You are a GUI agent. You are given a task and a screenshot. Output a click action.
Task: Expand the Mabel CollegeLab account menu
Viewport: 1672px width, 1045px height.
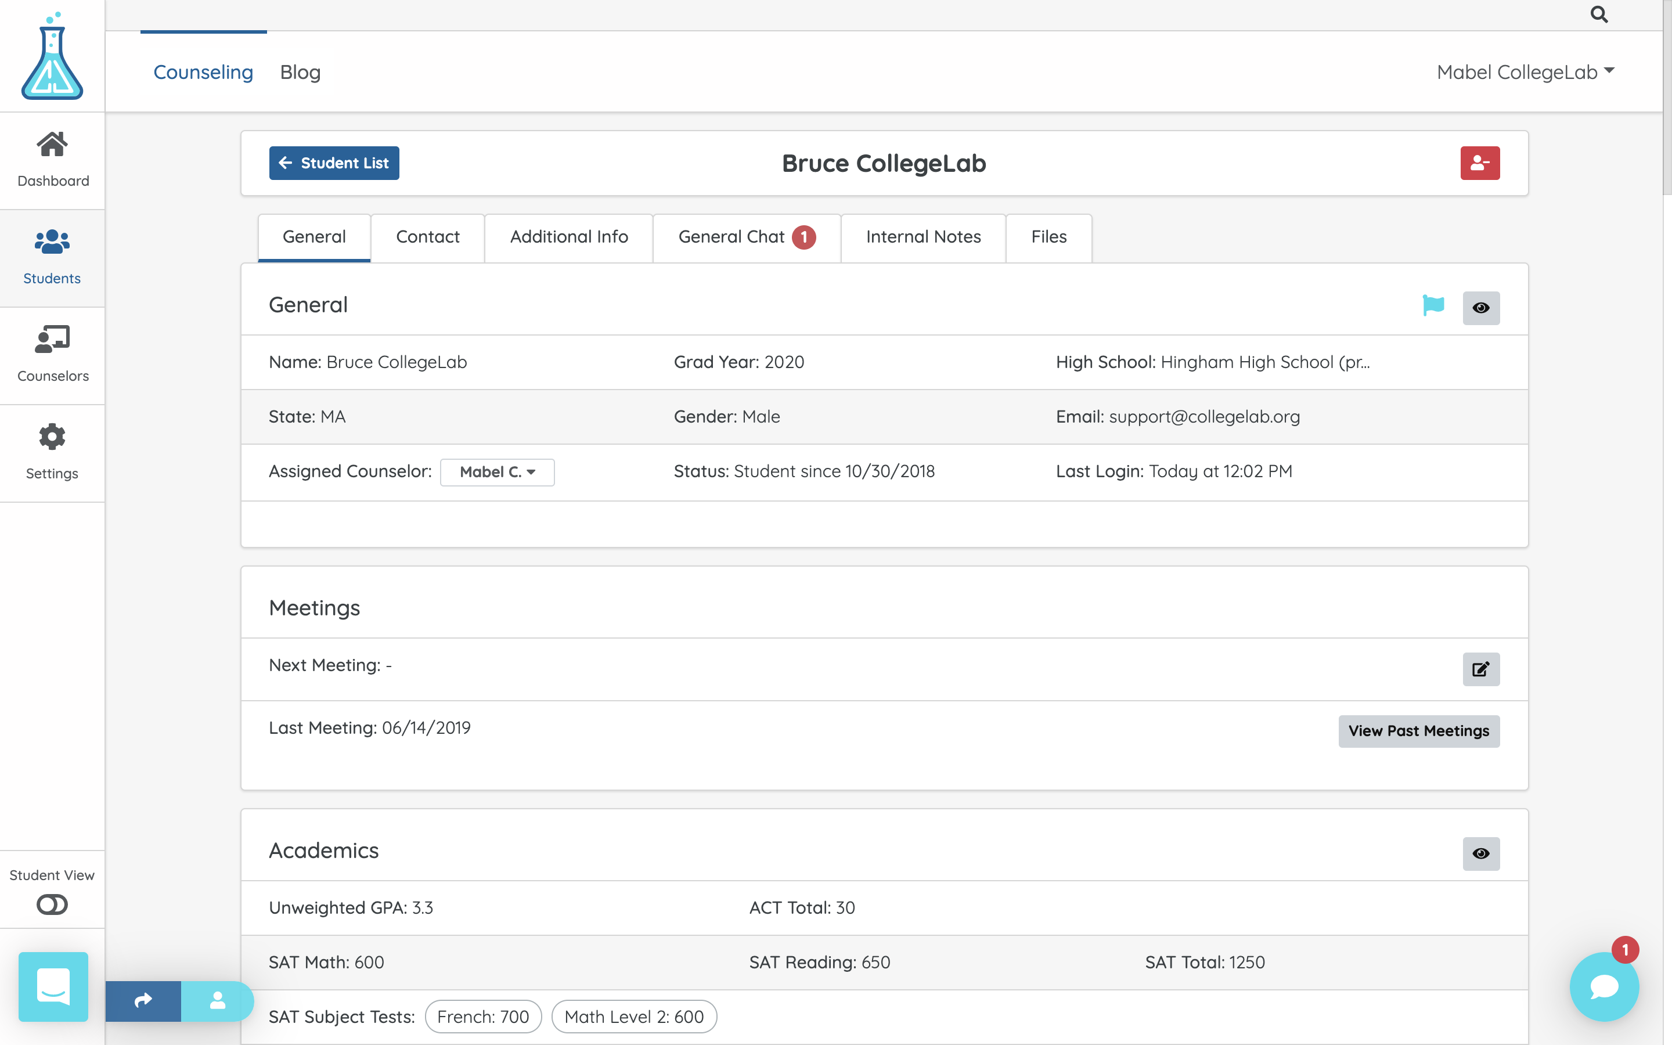point(1526,72)
